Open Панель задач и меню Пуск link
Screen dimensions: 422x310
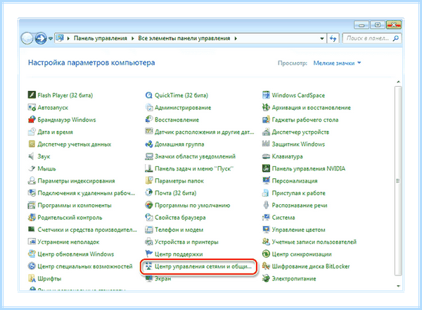coord(194,169)
